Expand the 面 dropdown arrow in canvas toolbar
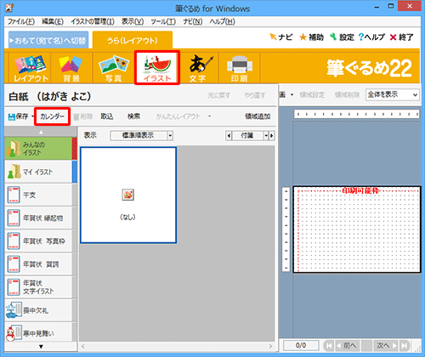Viewport: 425px width, 357px height. (292, 94)
